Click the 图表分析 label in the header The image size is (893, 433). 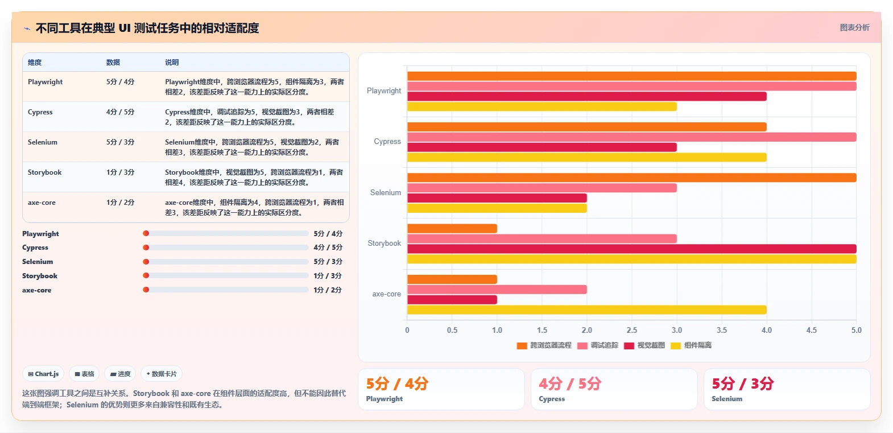pyautogui.click(x=854, y=27)
